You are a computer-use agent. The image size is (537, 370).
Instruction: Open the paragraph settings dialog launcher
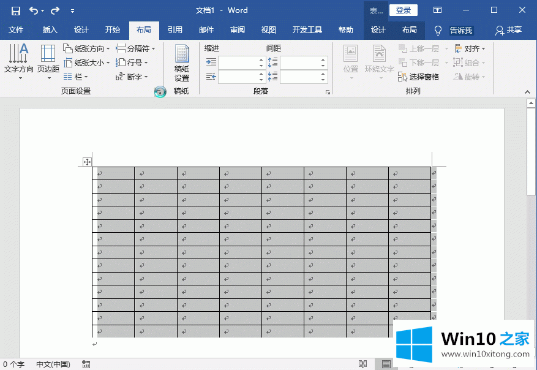click(328, 92)
